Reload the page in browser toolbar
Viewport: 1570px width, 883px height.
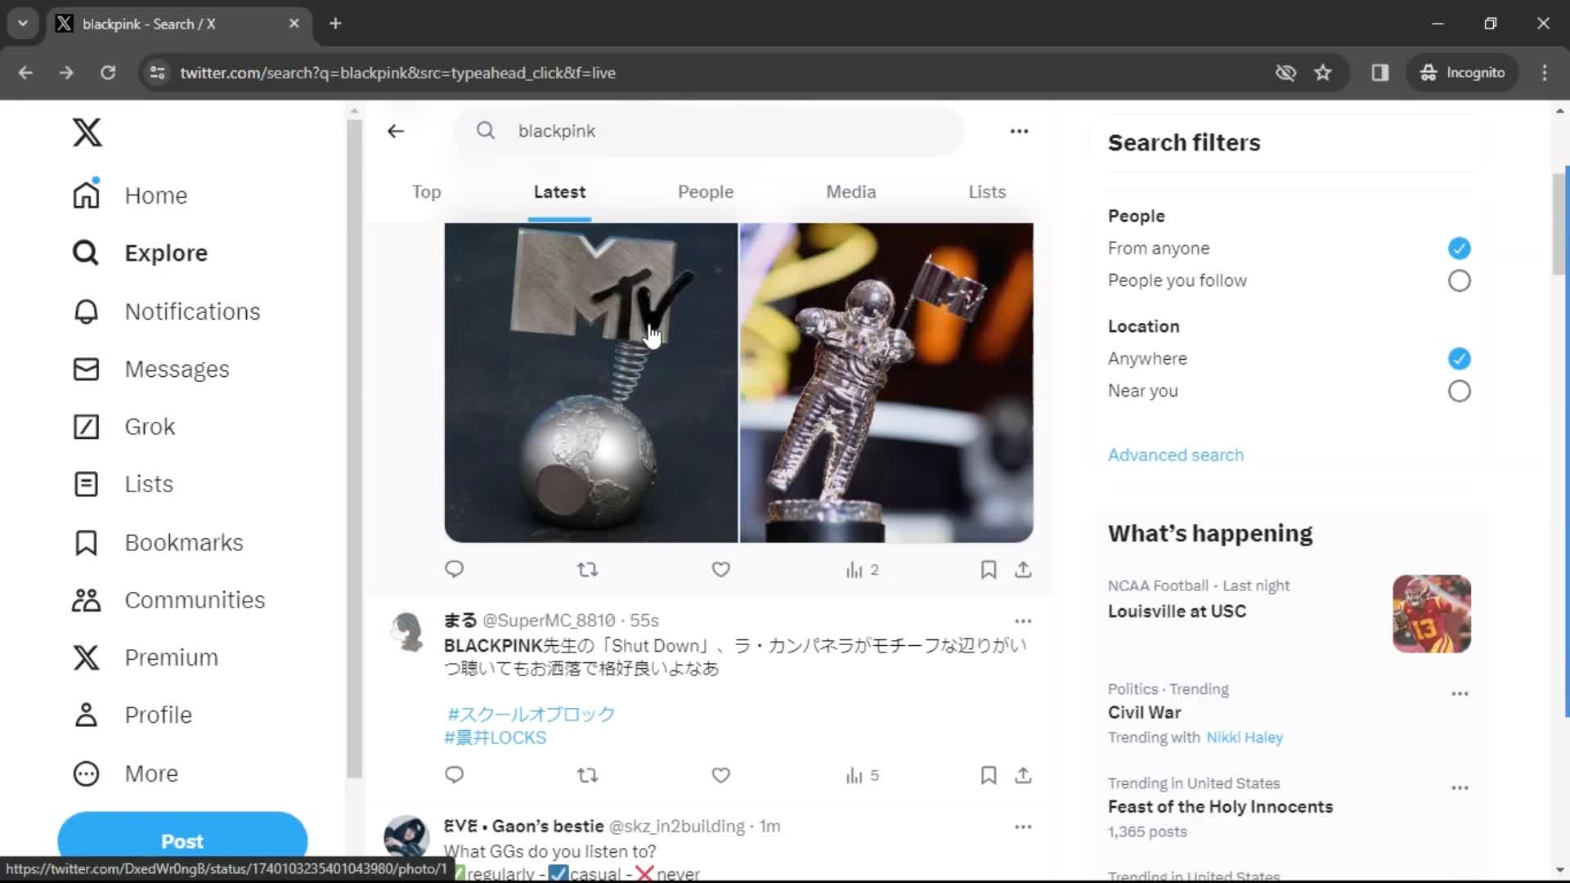108,73
